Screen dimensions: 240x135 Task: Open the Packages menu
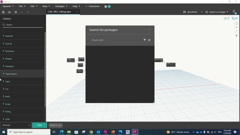(61, 6)
